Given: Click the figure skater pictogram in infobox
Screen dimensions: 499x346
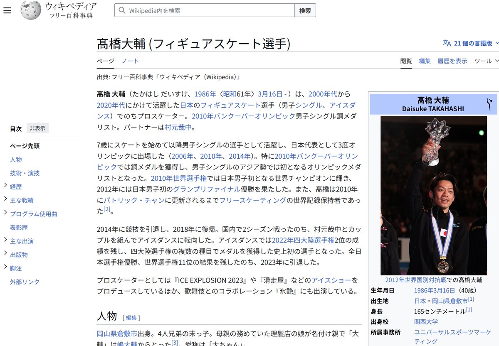Looking at the screenshot, I should click(489, 104).
